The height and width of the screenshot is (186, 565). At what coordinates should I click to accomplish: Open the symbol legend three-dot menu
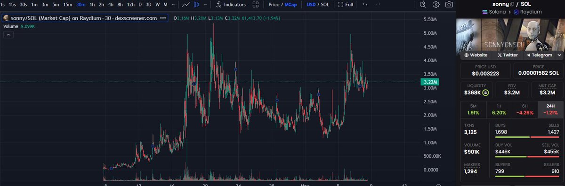[163, 18]
